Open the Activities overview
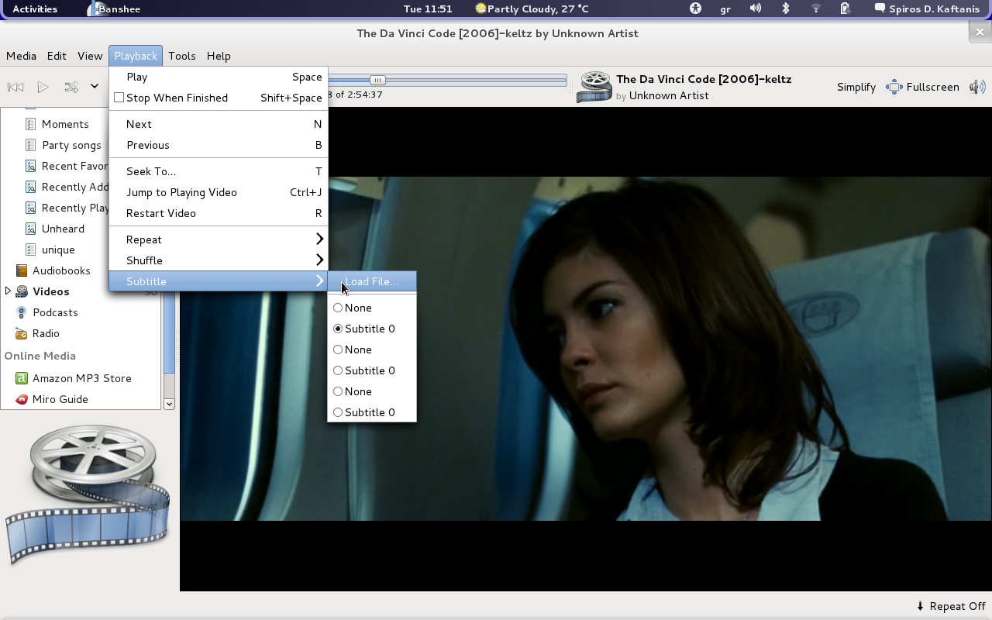The width and height of the screenshot is (992, 620). (35, 9)
